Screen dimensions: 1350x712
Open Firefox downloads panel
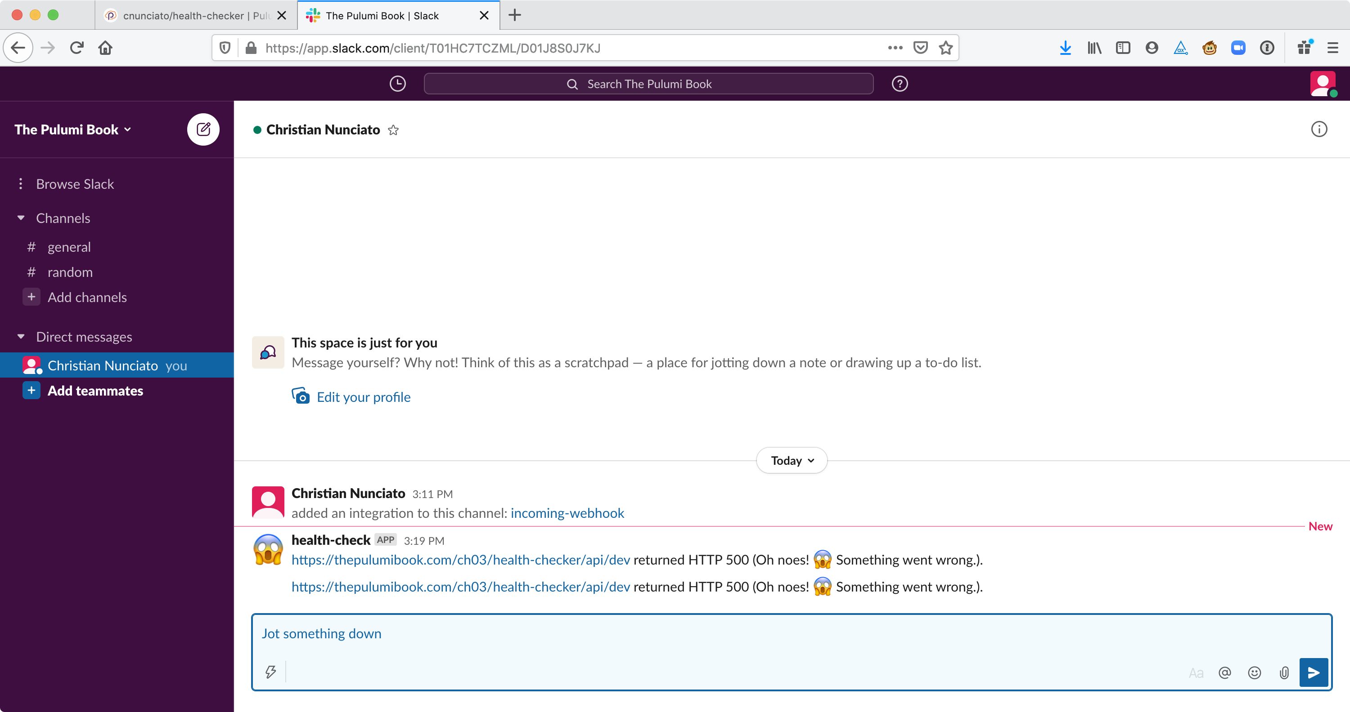1066,48
